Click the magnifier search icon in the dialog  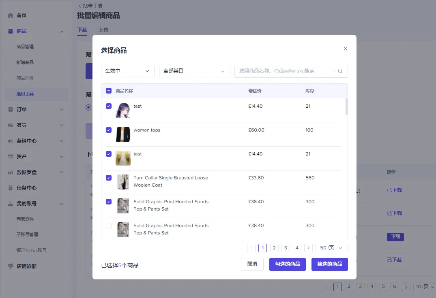click(340, 71)
